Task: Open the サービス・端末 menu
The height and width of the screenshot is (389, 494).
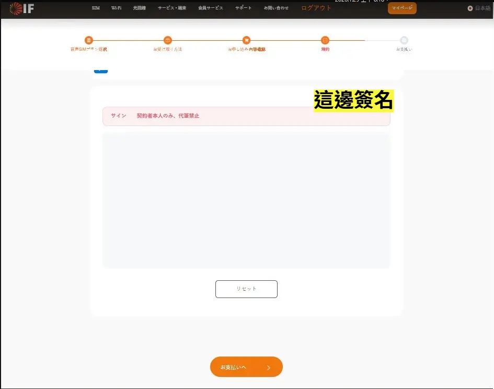Action: coord(172,8)
